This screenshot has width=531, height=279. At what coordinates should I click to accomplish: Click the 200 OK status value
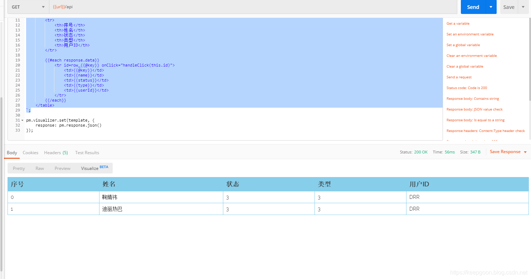click(x=421, y=152)
